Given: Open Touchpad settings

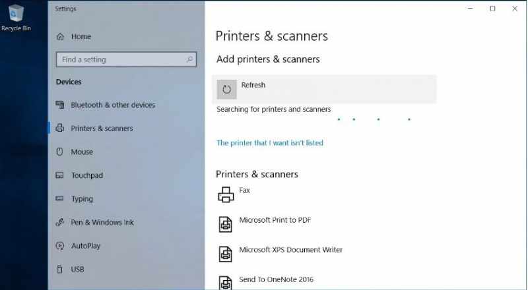Looking at the screenshot, I should 87,175.
